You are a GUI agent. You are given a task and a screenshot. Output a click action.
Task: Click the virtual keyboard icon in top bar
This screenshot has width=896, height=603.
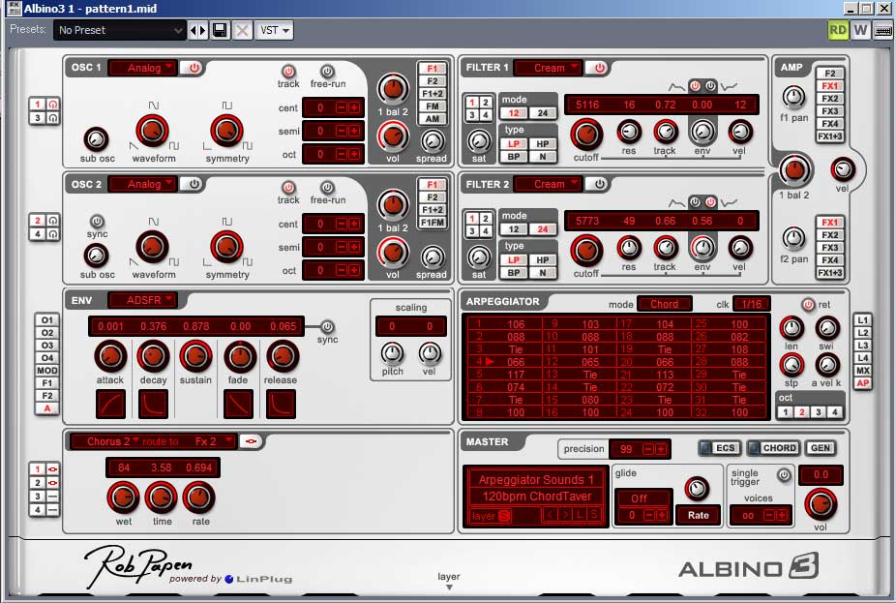(x=882, y=30)
